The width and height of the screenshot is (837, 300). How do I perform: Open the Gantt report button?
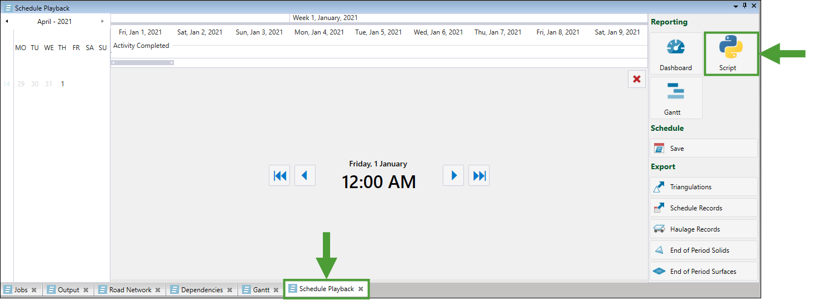[676, 98]
